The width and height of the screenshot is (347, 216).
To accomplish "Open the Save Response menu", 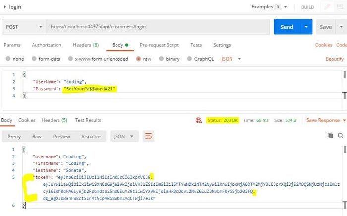I will click(326, 120).
